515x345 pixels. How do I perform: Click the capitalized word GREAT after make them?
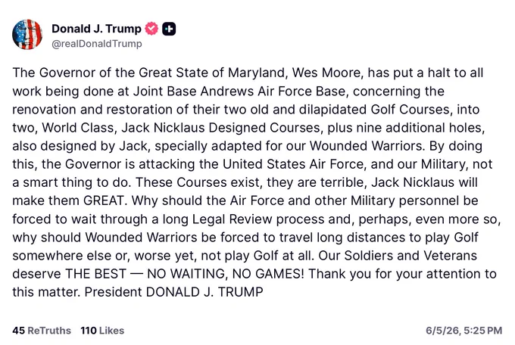pyautogui.click(x=104, y=200)
